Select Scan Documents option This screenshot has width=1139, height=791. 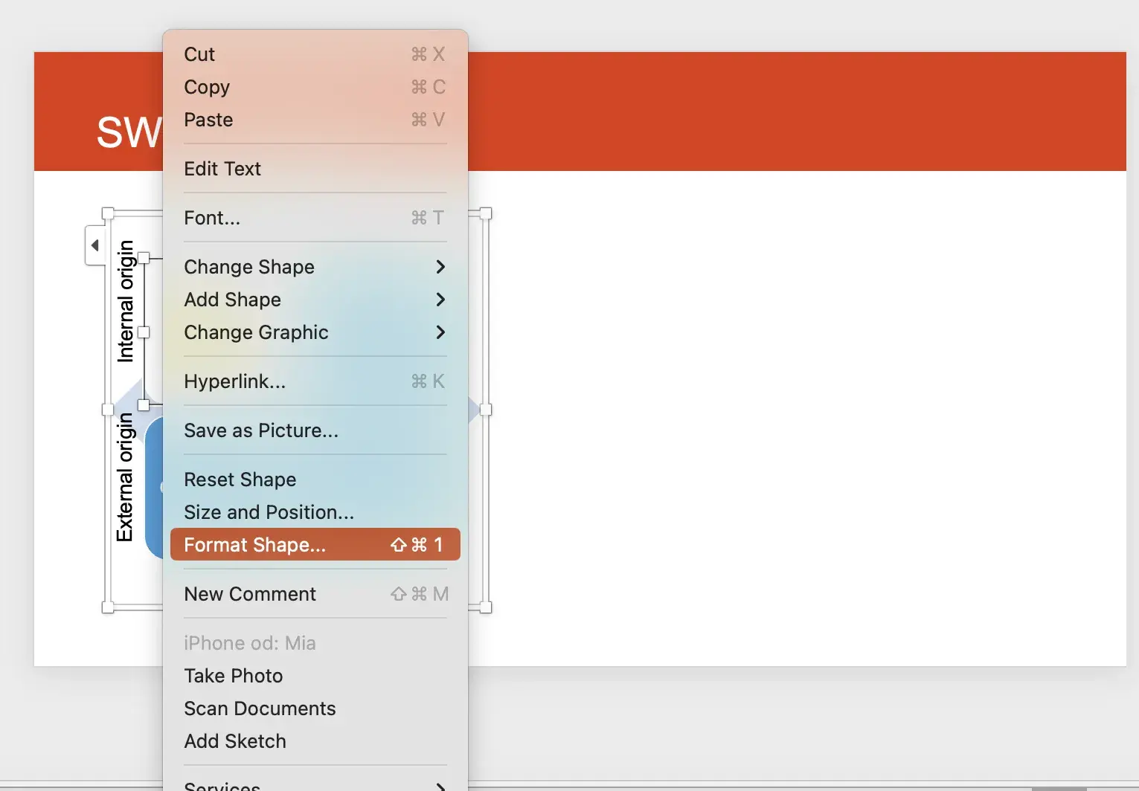[260, 708]
